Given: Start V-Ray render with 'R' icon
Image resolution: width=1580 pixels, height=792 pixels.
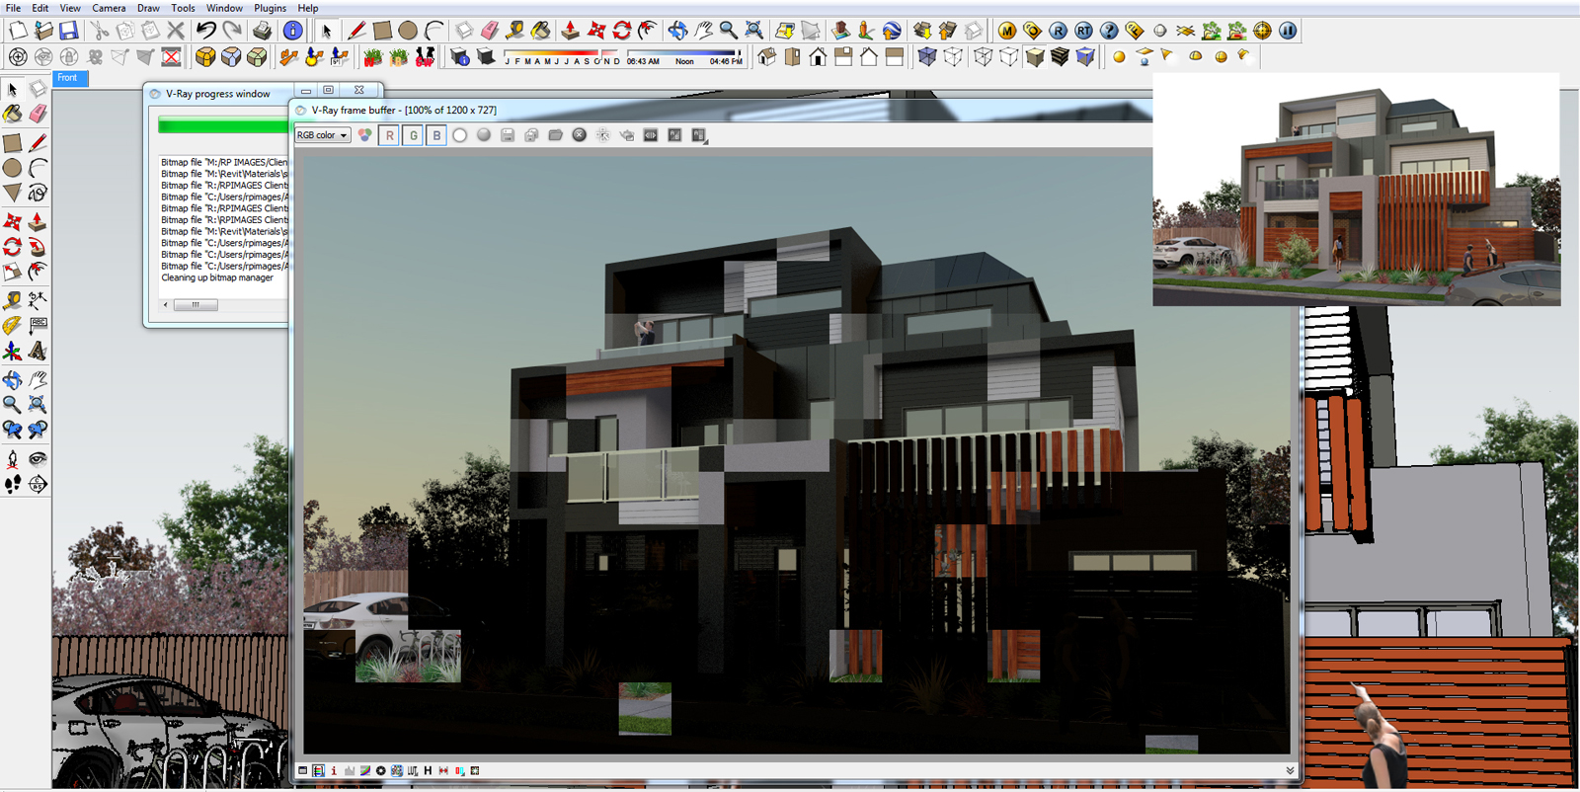Looking at the screenshot, I should point(1058,31).
